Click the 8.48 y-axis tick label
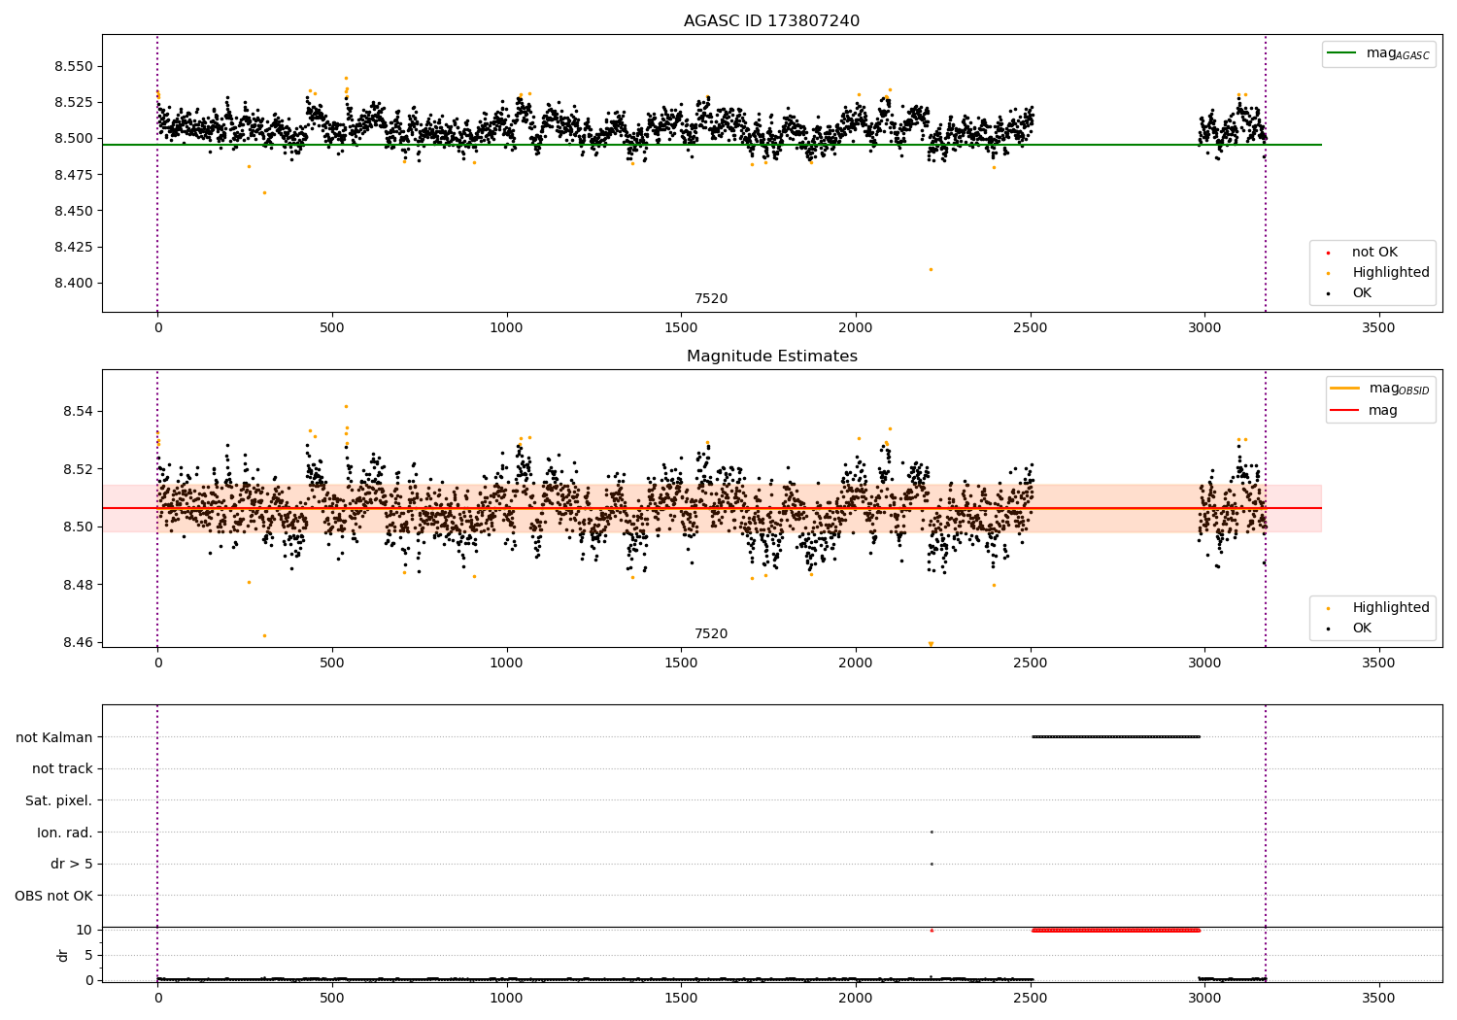This screenshot has width=1457, height=1020. (x=77, y=585)
